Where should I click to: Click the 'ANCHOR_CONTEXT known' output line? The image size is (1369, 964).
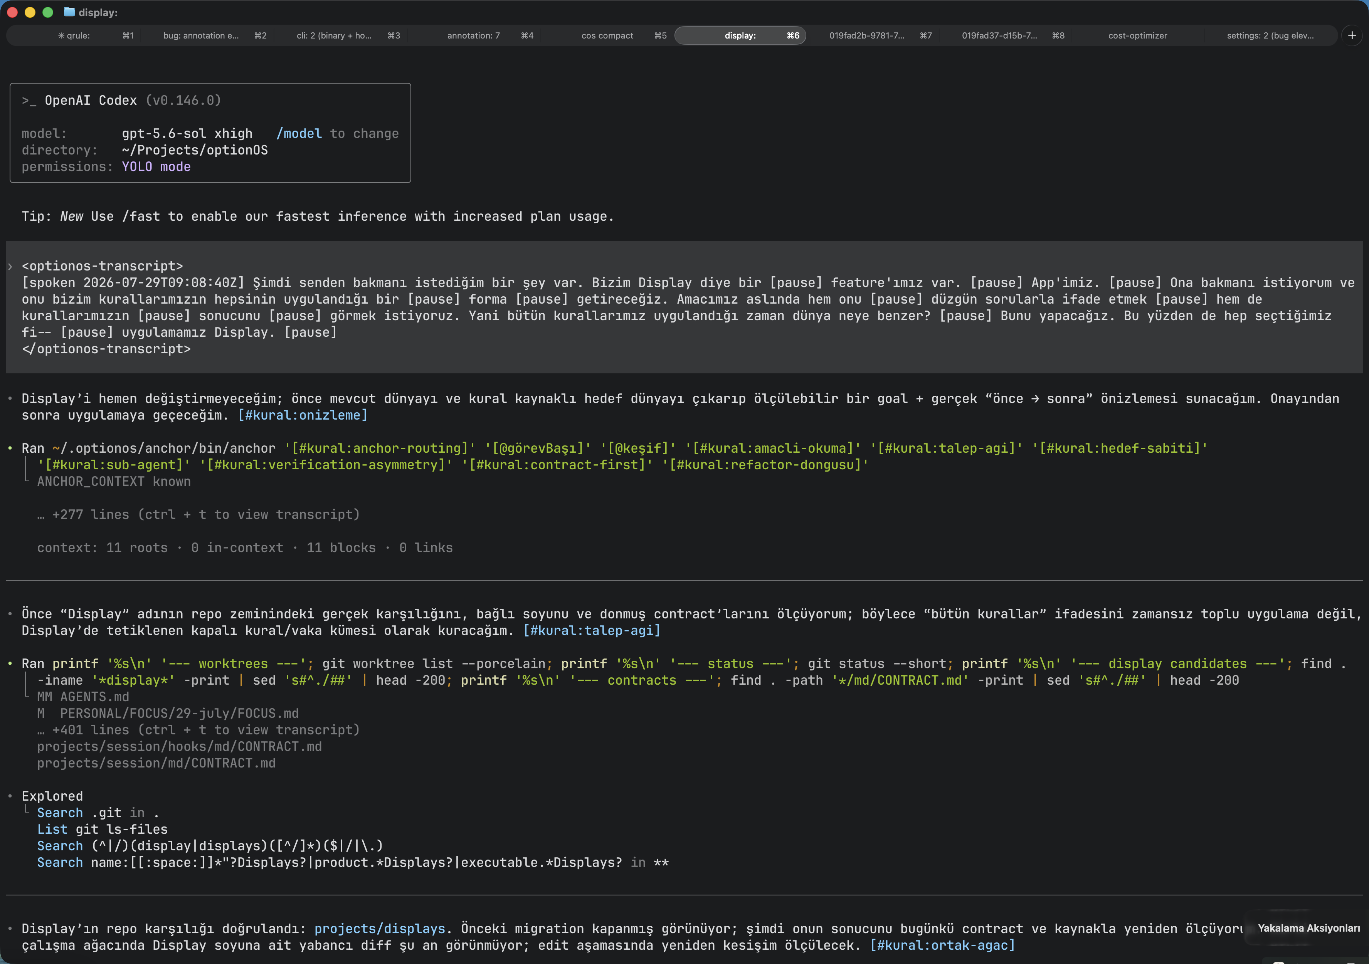[x=114, y=481]
